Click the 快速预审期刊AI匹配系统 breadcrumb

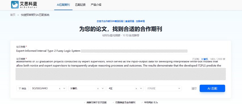pyautogui.click(x=35, y=15)
